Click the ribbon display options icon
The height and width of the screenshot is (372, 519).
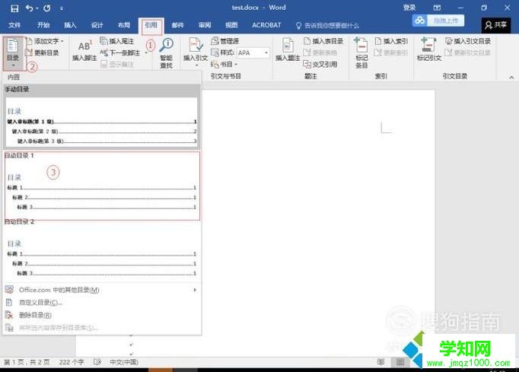[x=437, y=8]
